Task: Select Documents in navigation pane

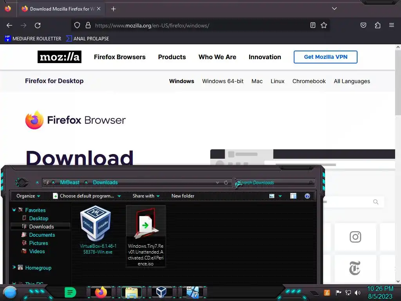Action: [x=42, y=235]
